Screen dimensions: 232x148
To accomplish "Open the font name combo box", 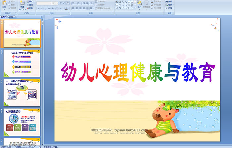I will pos(44,3).
